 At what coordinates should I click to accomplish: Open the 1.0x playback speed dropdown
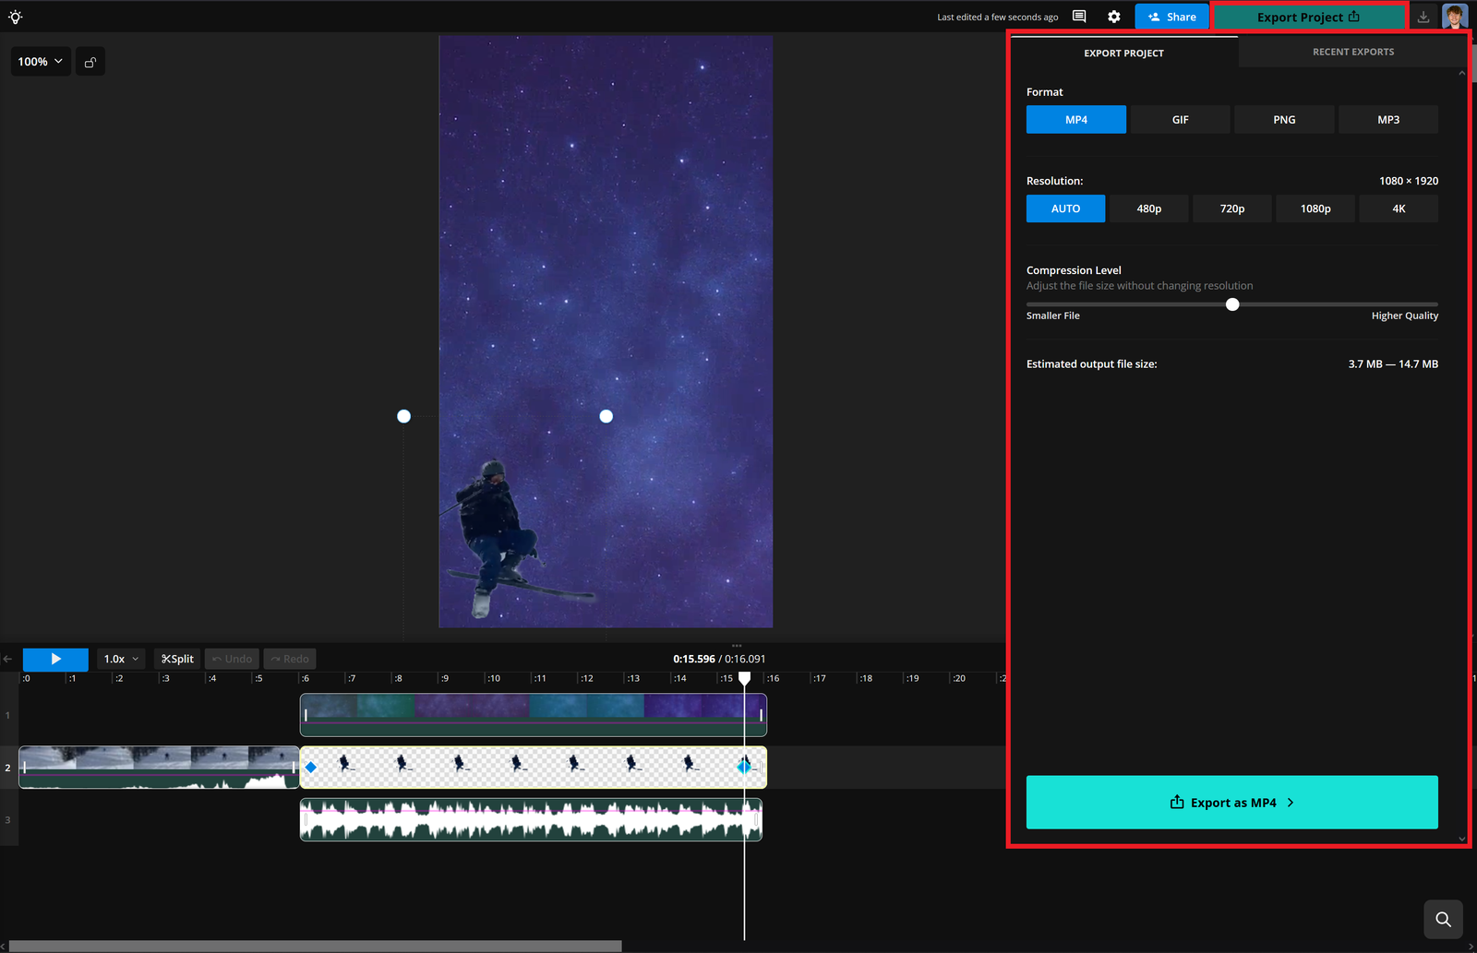point(120,658)
